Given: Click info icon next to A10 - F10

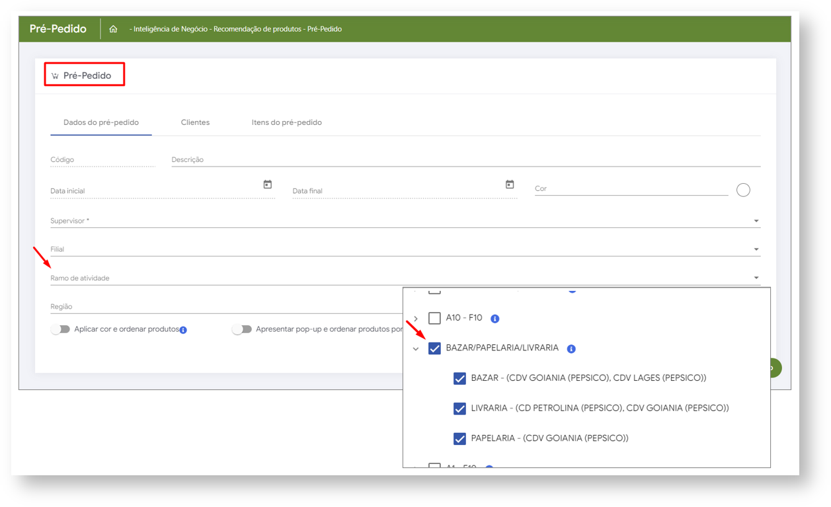Looking at the screenshot, I should point(495,319).
